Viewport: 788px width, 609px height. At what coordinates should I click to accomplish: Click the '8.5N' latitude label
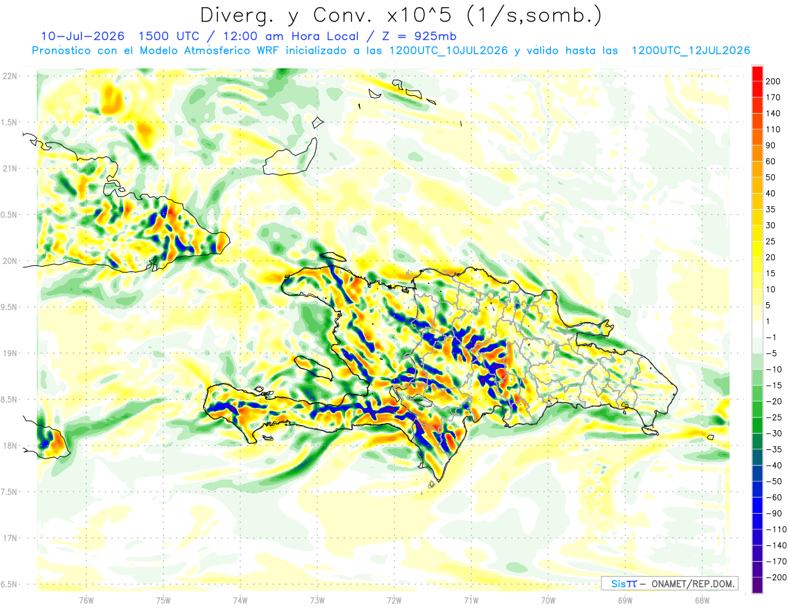click(9, 399)
